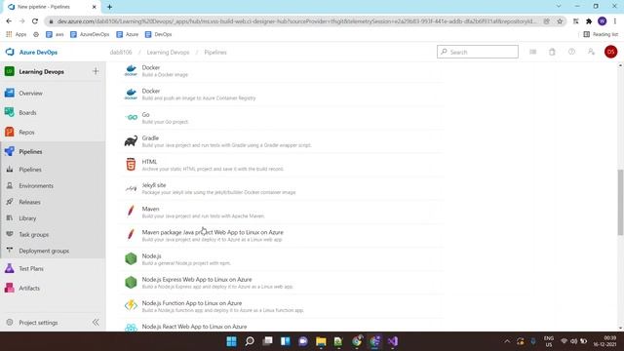Click the page vertical scrollbar thumb
The image size is (624, 351).
click(x=620, y=202)
